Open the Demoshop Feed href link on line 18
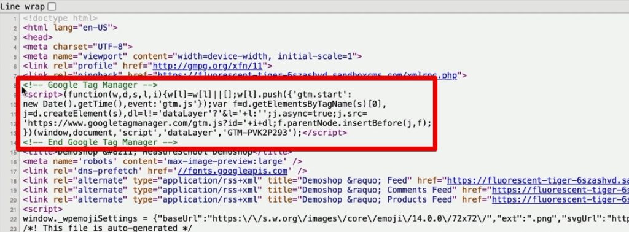This screenshot has height=232, width=629. tap(538, 180)
